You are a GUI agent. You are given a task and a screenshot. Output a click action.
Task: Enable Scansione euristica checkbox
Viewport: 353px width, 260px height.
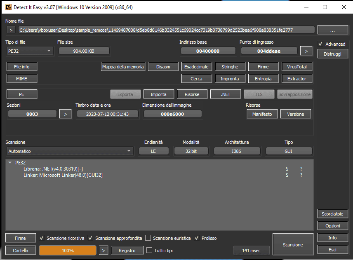coord(148,238)
